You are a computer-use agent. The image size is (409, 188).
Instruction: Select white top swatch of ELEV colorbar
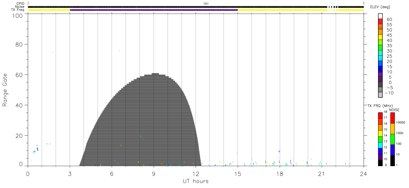(x=380, y=16)
